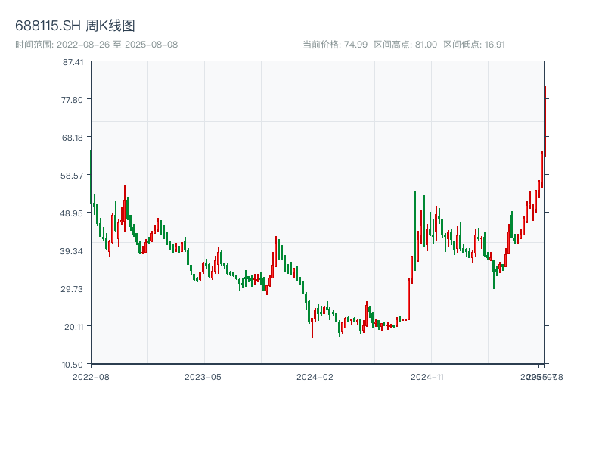Click the 77.80 y-axis tick label
The image size is (605, 454).
pyautogui.click(x=73, y=99)
